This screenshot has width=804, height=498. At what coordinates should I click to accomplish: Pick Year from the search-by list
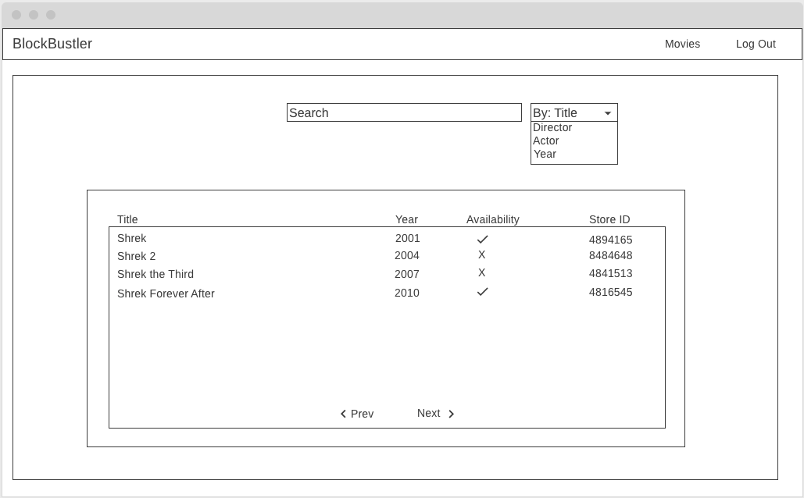(x=545, y=155)
